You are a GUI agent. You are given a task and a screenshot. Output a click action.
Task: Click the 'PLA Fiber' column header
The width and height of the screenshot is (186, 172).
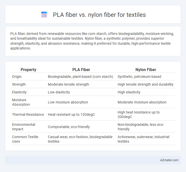(x=81, y=70)
